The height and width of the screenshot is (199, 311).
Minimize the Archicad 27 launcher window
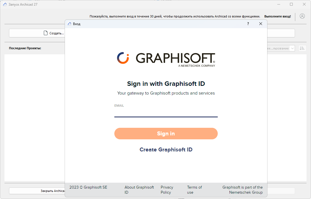coord(279,4)
